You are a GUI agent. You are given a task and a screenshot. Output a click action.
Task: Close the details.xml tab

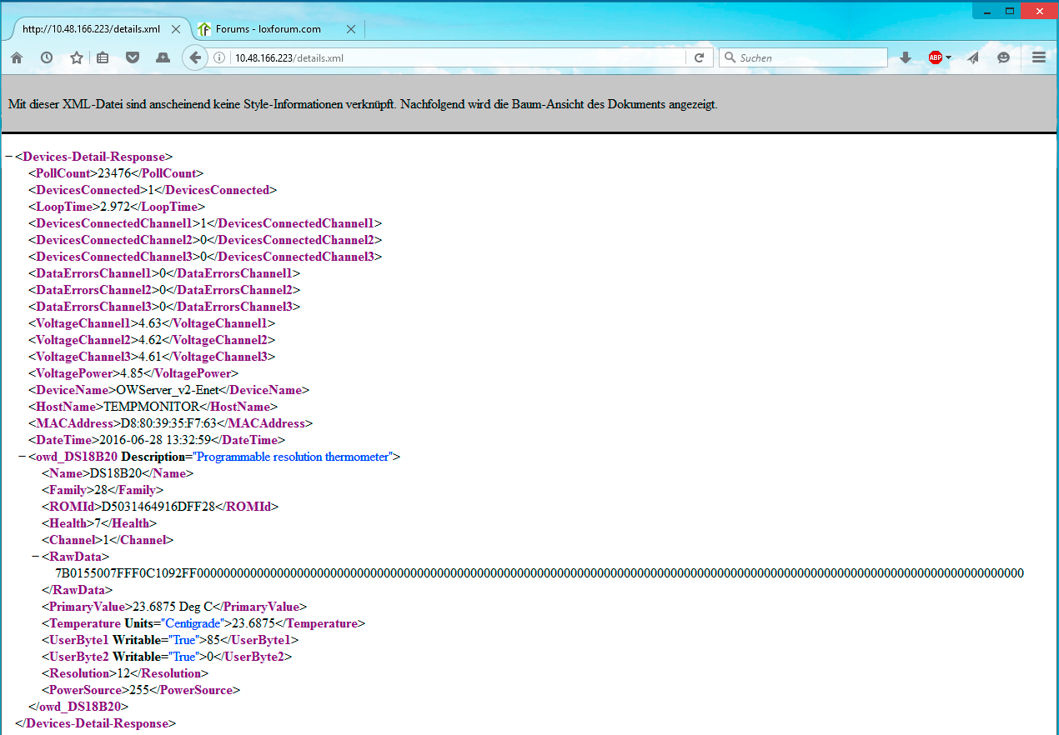pyautogui.click(x=176, y=29)
